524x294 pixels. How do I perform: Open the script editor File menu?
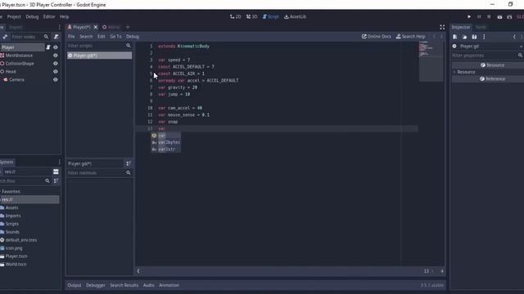pos(71,36)
